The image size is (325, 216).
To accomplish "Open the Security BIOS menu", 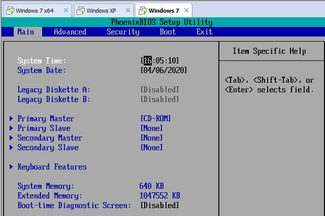I will (123, 32).
